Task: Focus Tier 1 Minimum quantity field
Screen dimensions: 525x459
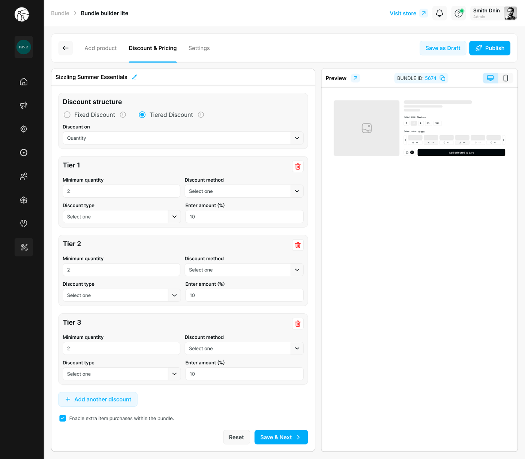Action: (121, 191)
